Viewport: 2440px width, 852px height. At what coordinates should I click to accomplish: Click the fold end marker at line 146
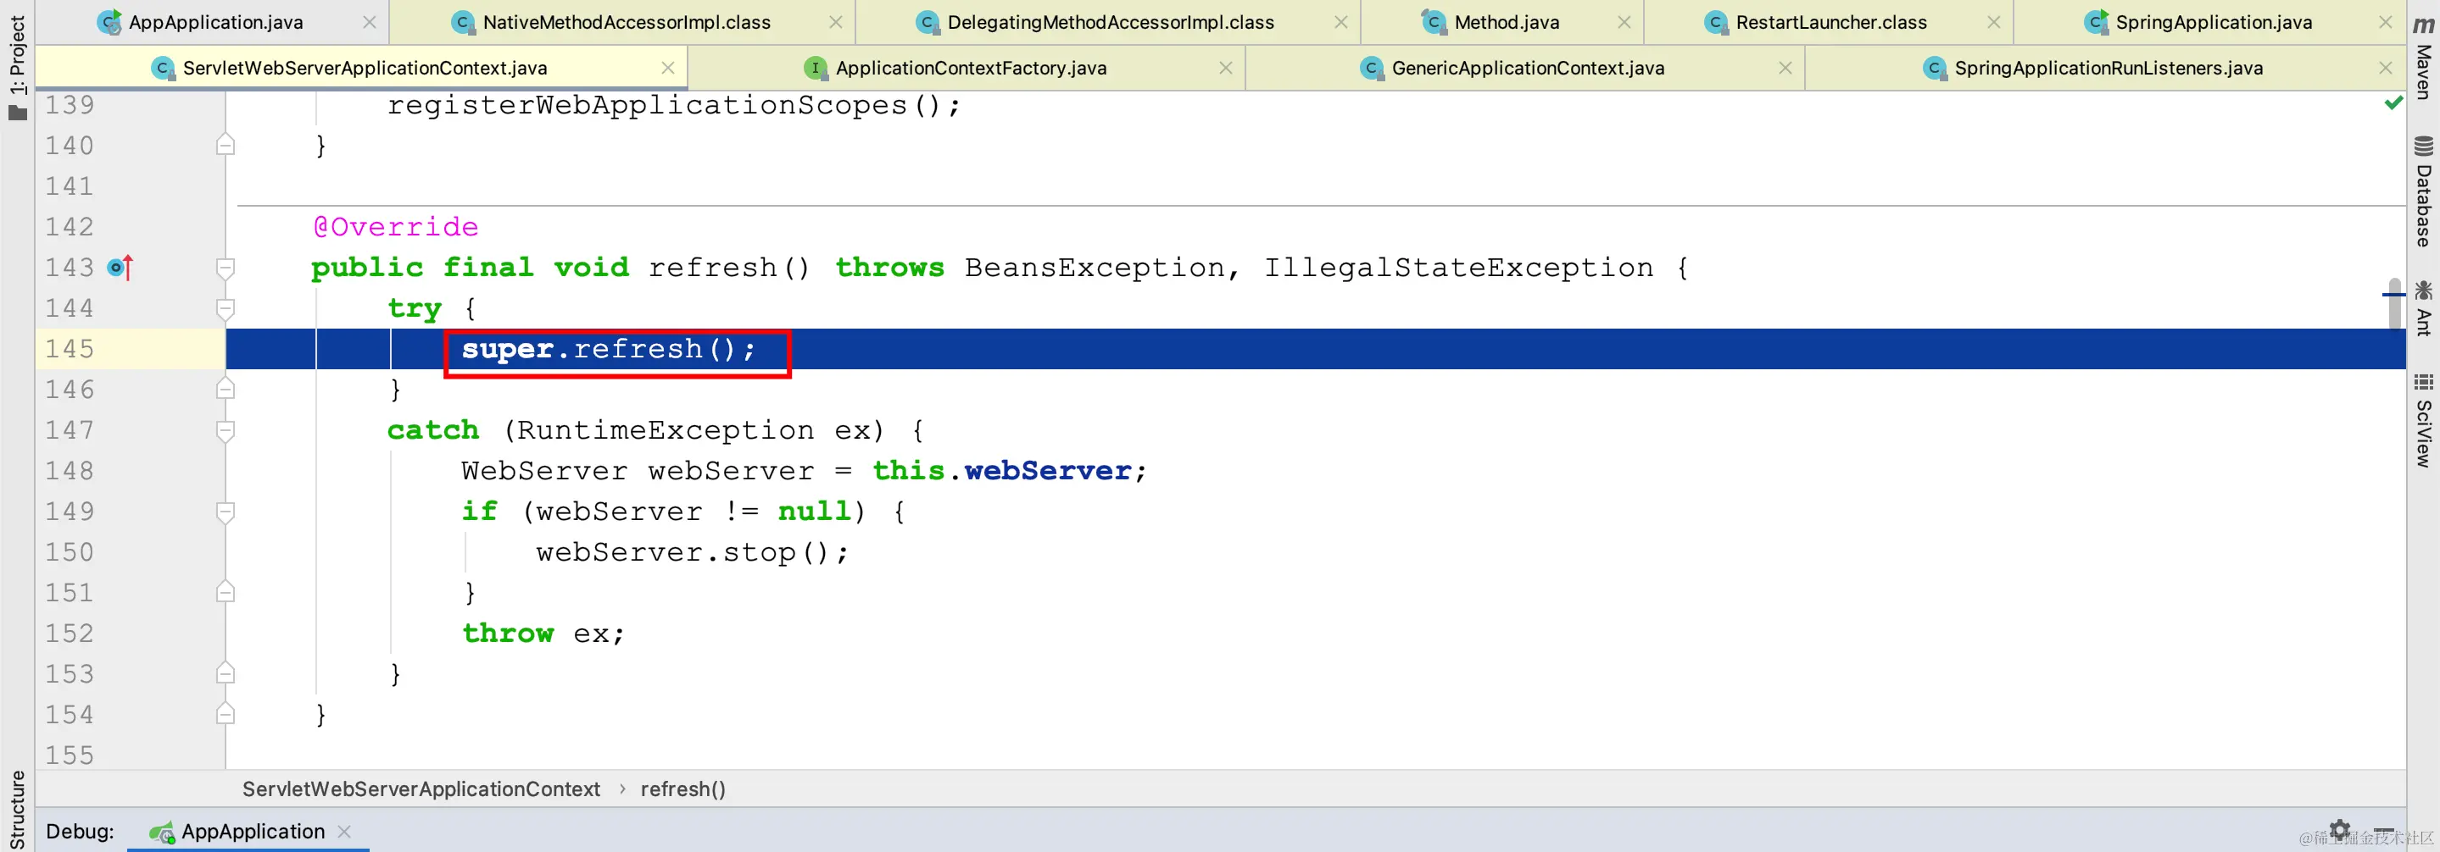click(x=226, y=388)
